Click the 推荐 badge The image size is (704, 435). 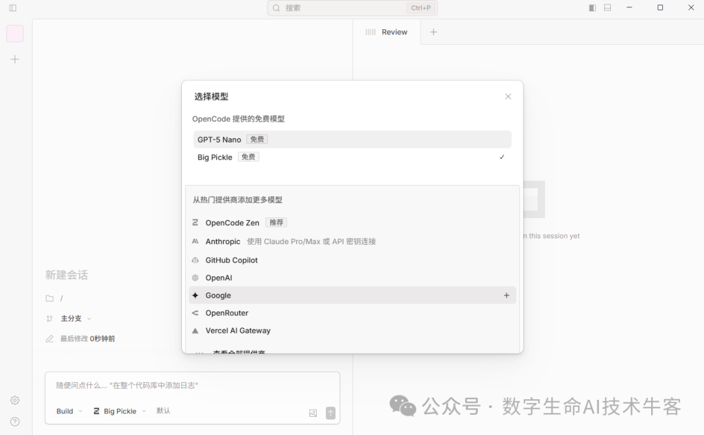(276, 223)
